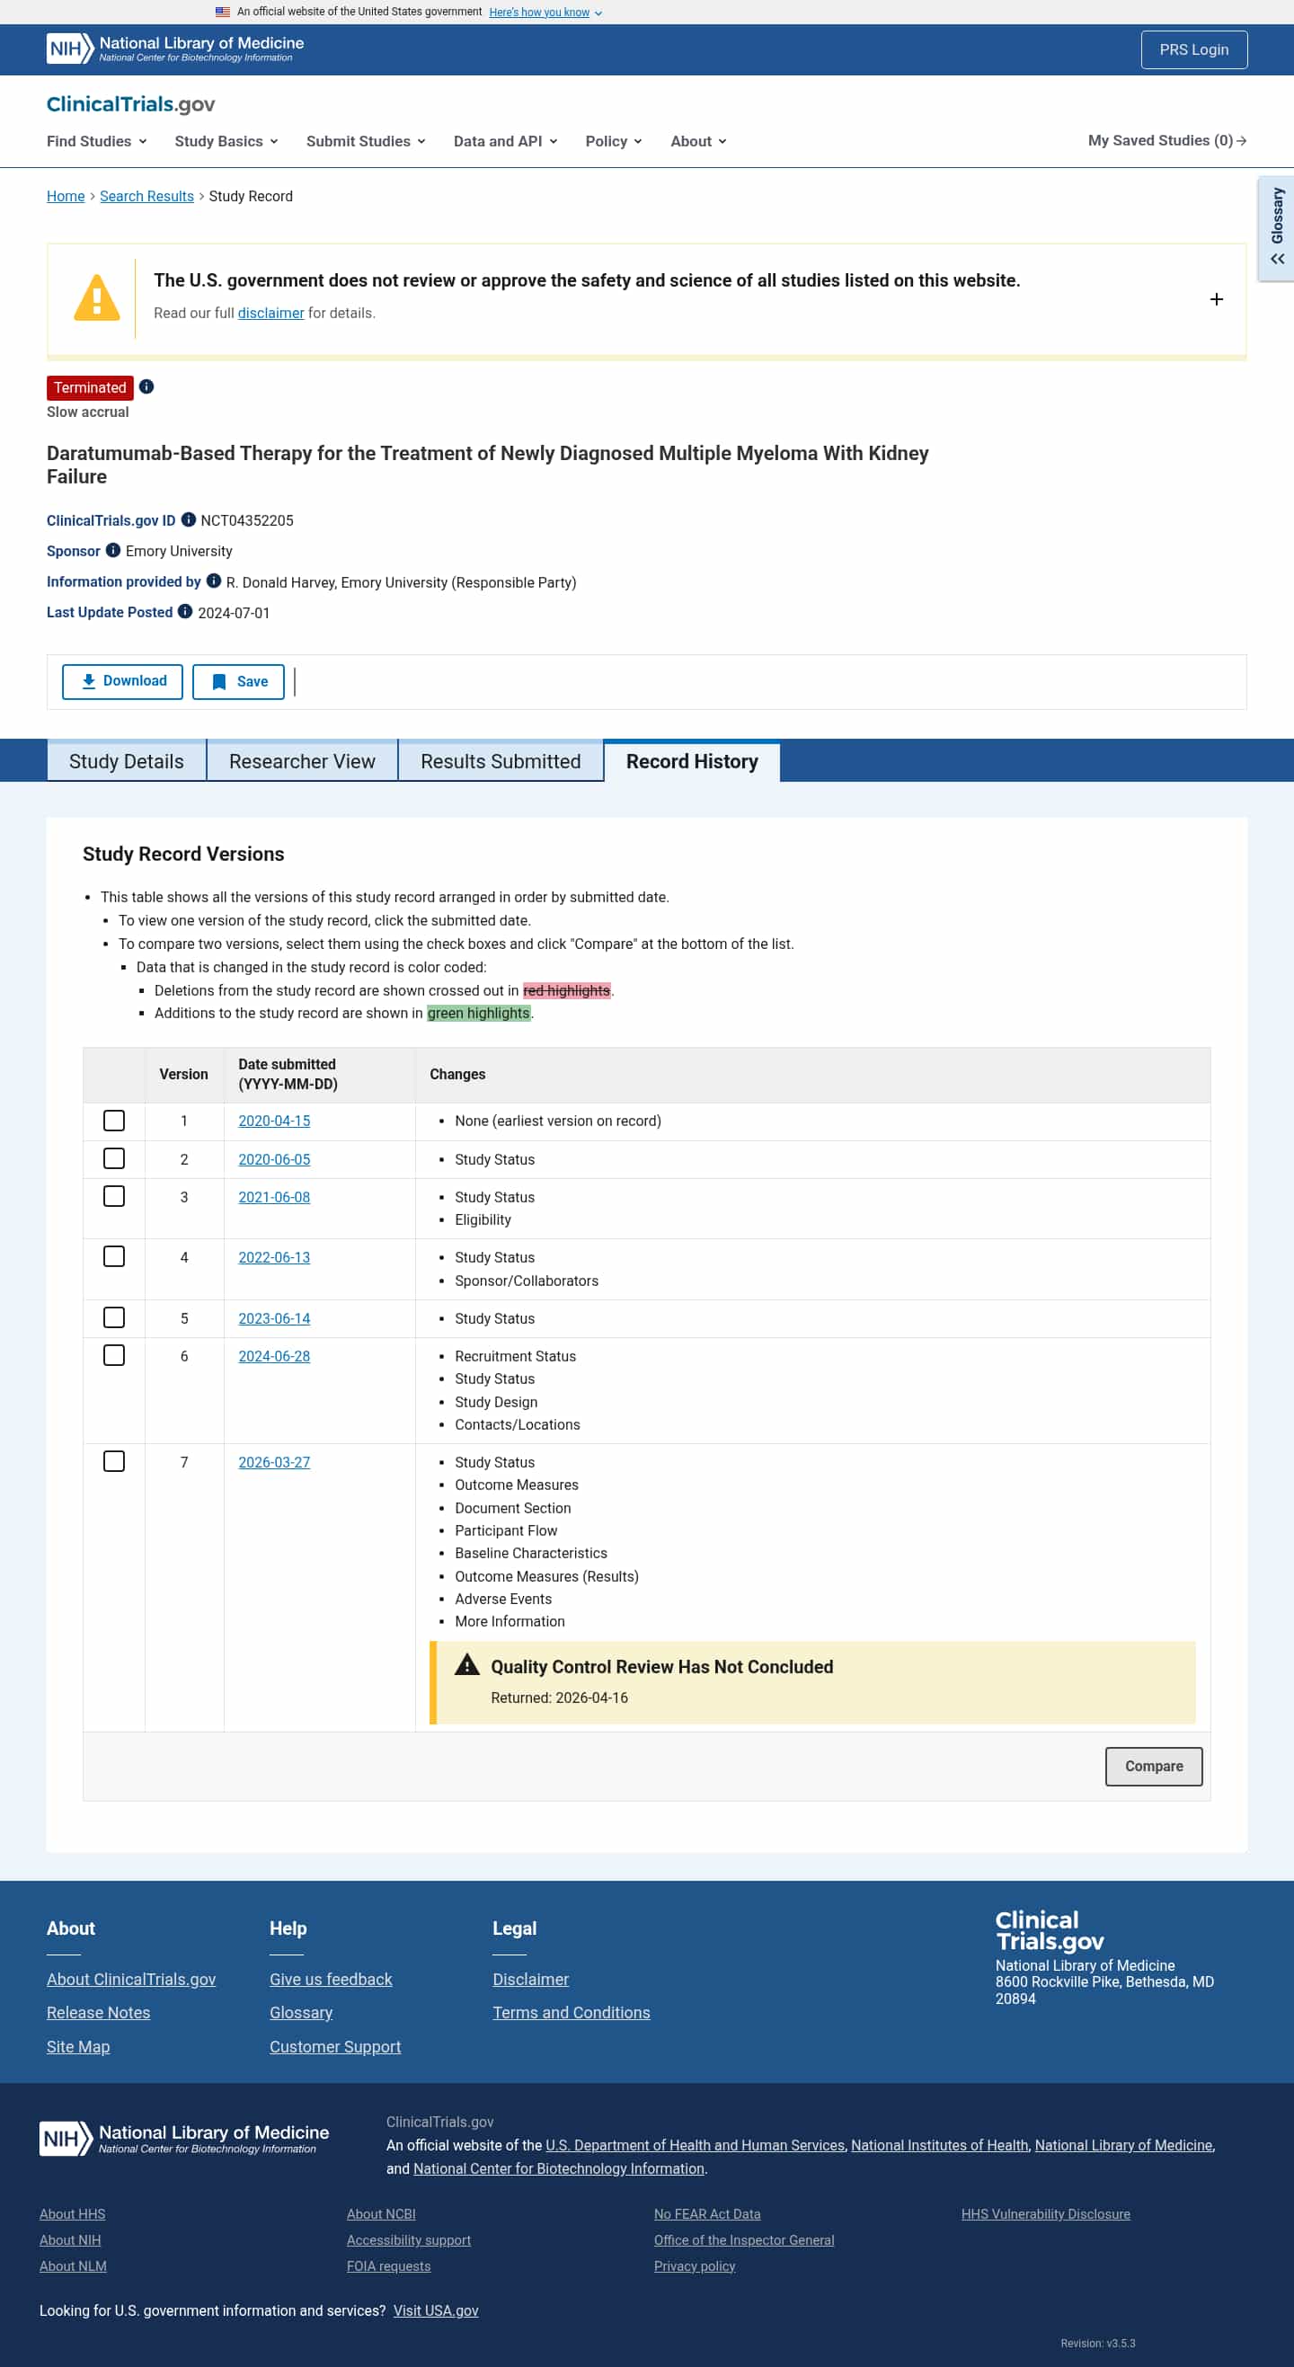View the version submitted 2022-06-13
Viewport: 1294px width, 2367px height.
274,1257
